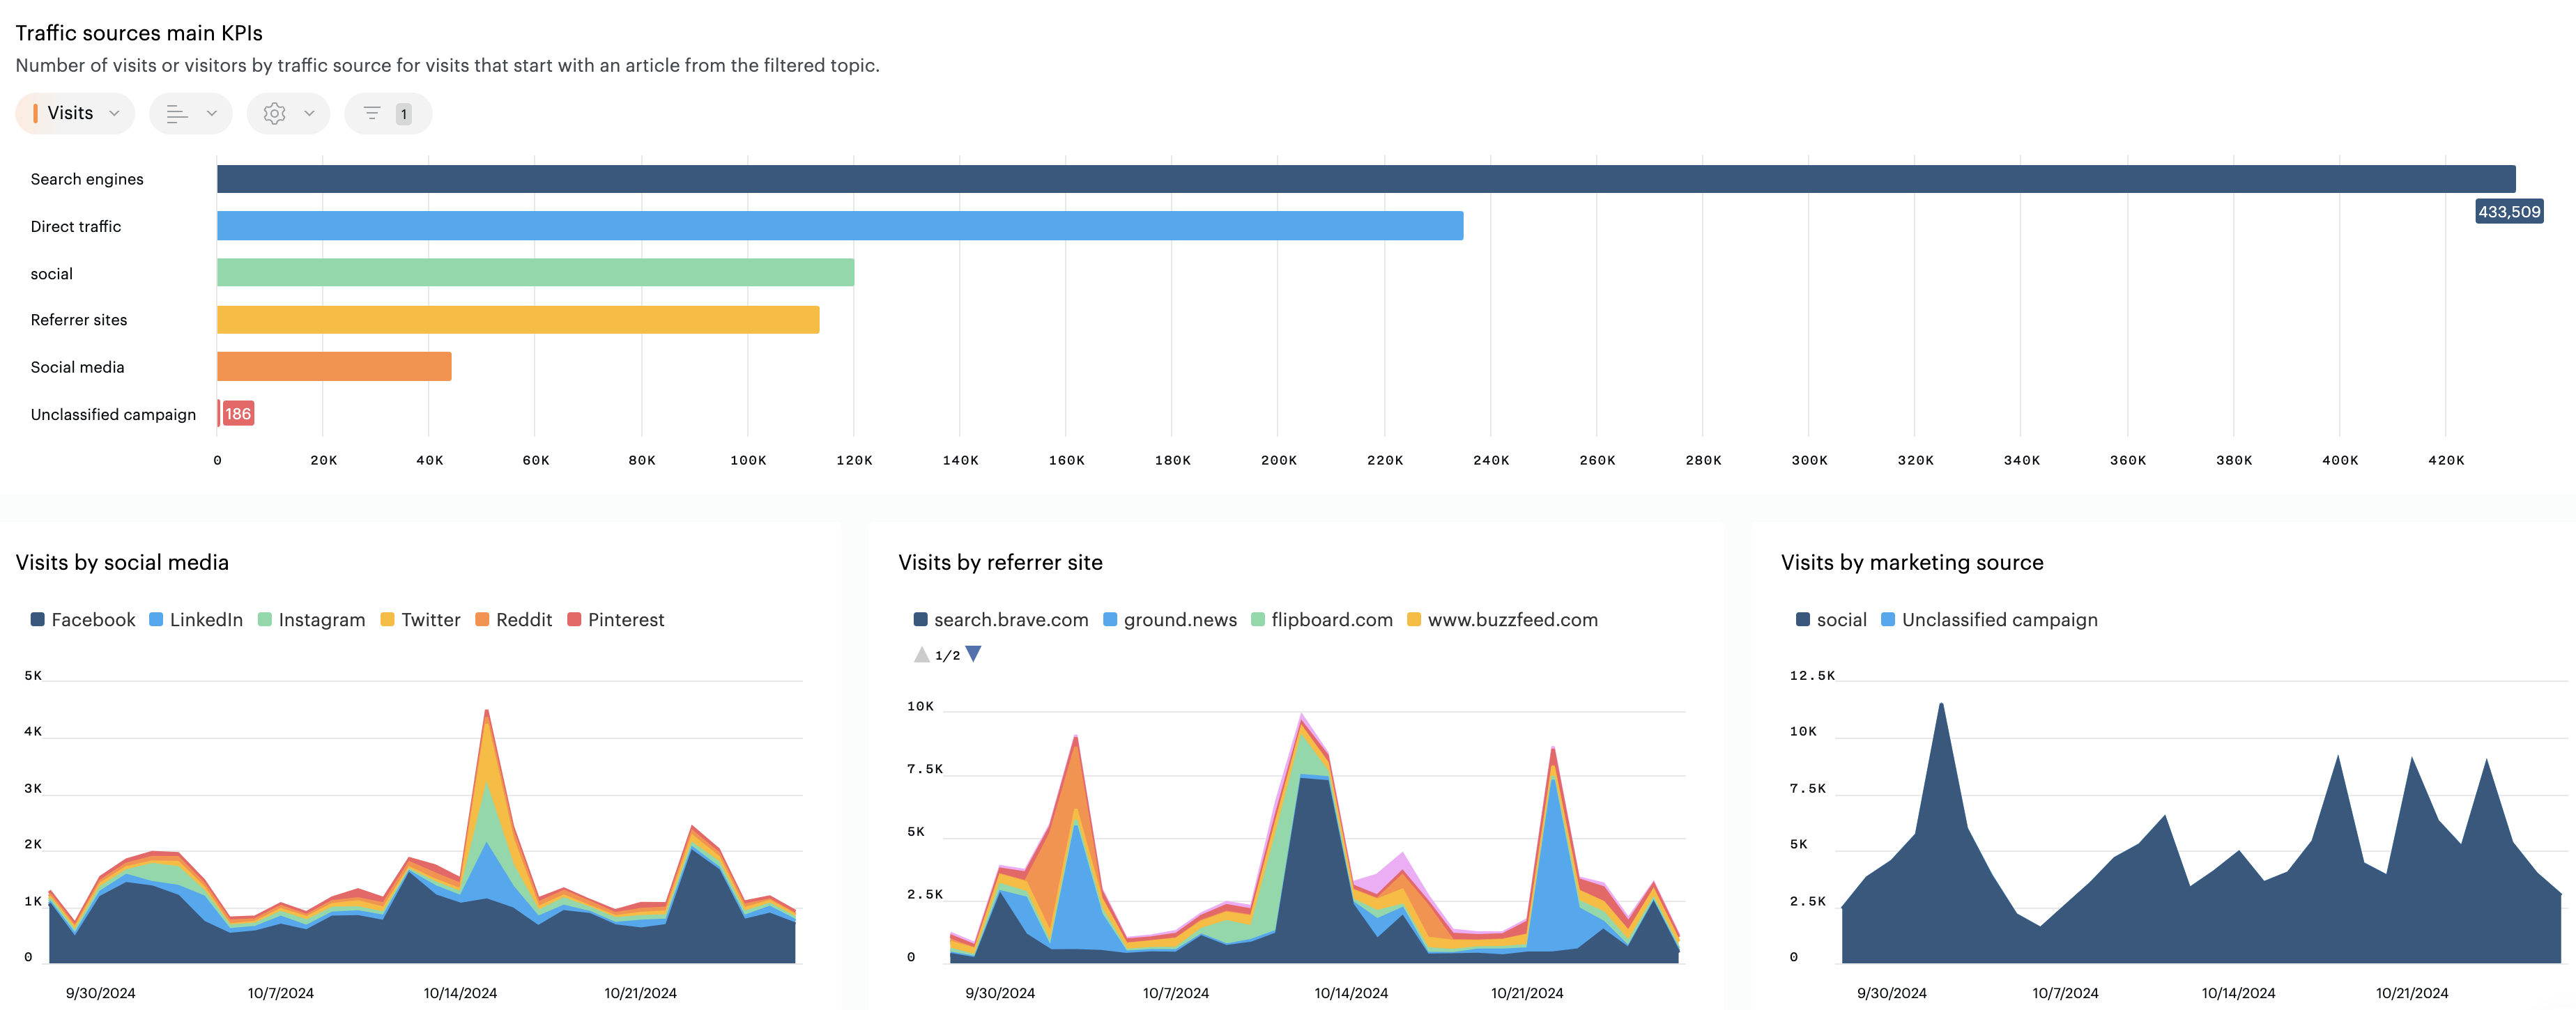
Task: Hide ground.news series via legend
Action: pyautogui.click(x=1169, y=619)
